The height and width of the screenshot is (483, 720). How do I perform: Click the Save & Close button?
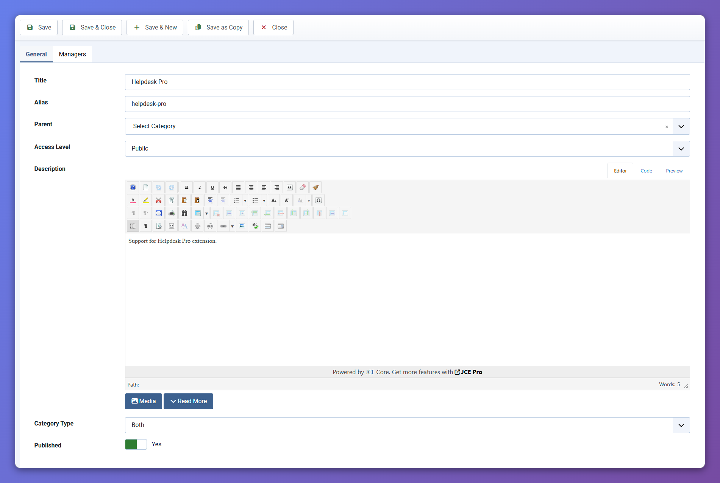tap(92, 28)
